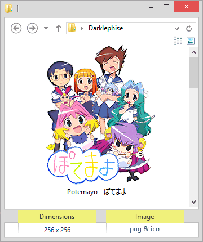Click the vertical scrollbar thumb
The image size is (203, 242).
pos(194,72)
